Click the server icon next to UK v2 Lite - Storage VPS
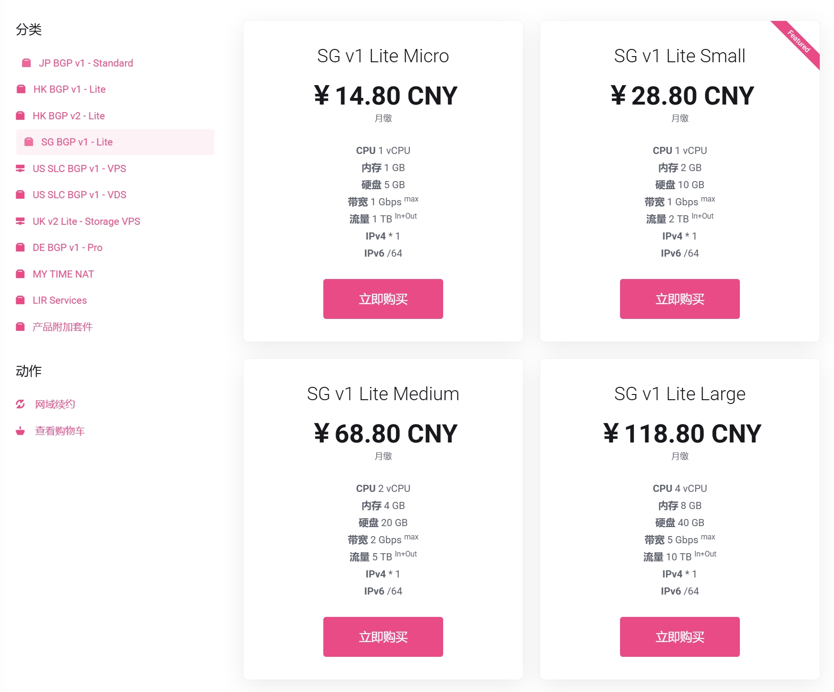 (20, 221)
